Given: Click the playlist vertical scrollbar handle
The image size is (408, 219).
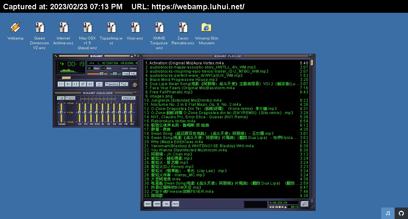Looking at the screenshot, I should (x=312, y=63).
